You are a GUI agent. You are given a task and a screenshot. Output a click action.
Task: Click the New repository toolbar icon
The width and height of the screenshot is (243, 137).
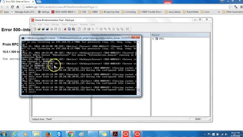(35, 29)
